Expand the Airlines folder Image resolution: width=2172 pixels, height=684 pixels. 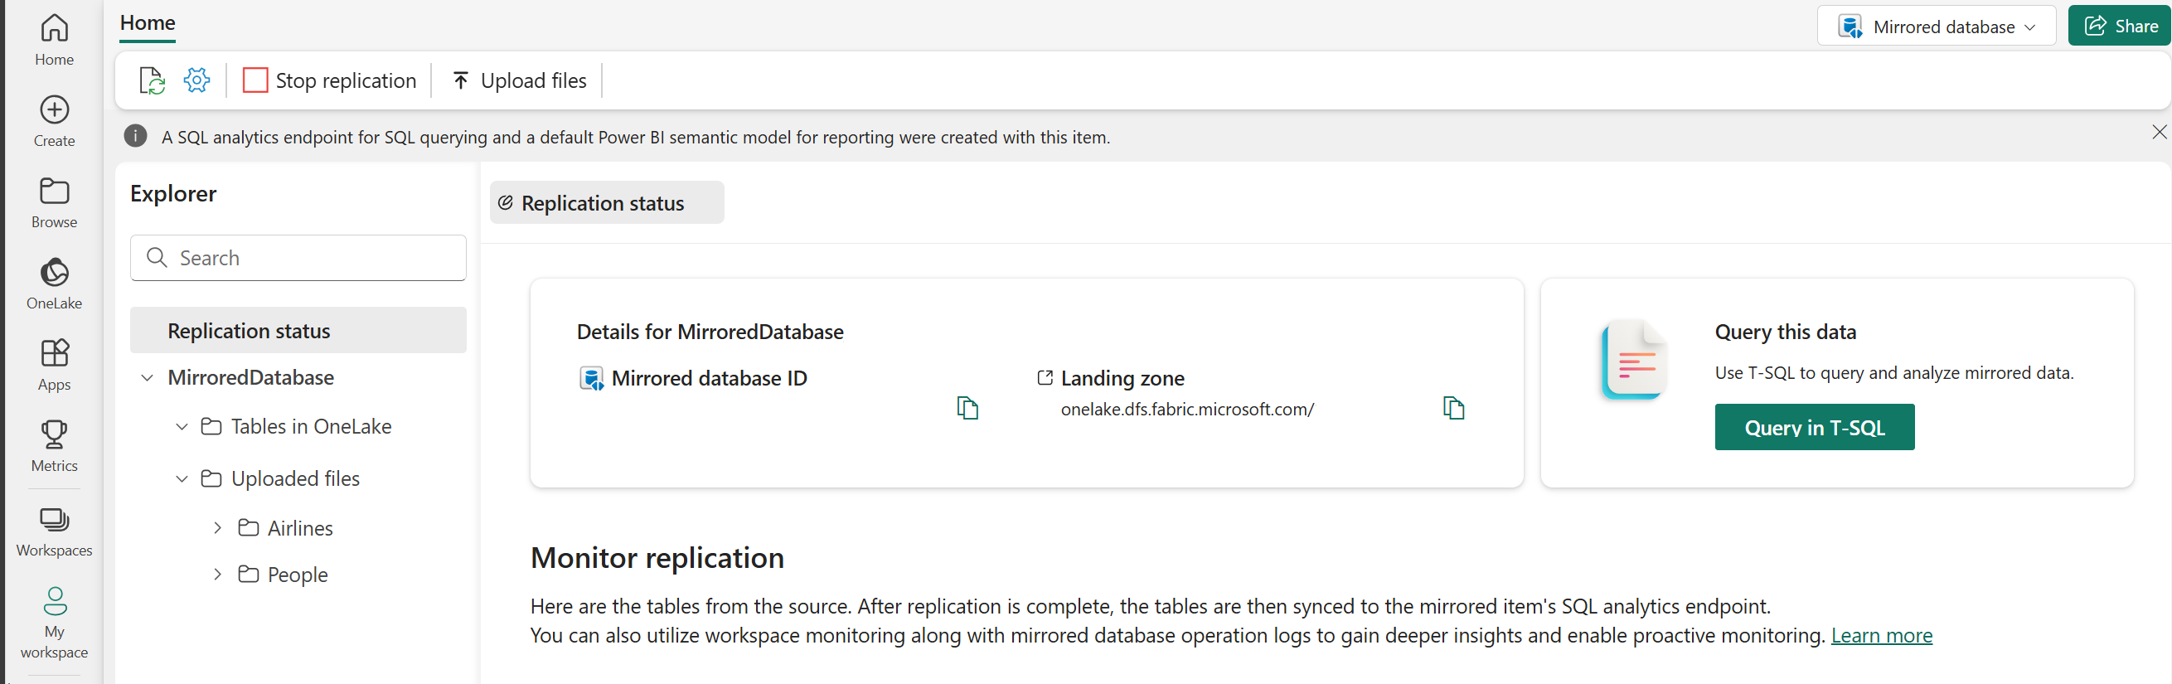coord(217,528)
